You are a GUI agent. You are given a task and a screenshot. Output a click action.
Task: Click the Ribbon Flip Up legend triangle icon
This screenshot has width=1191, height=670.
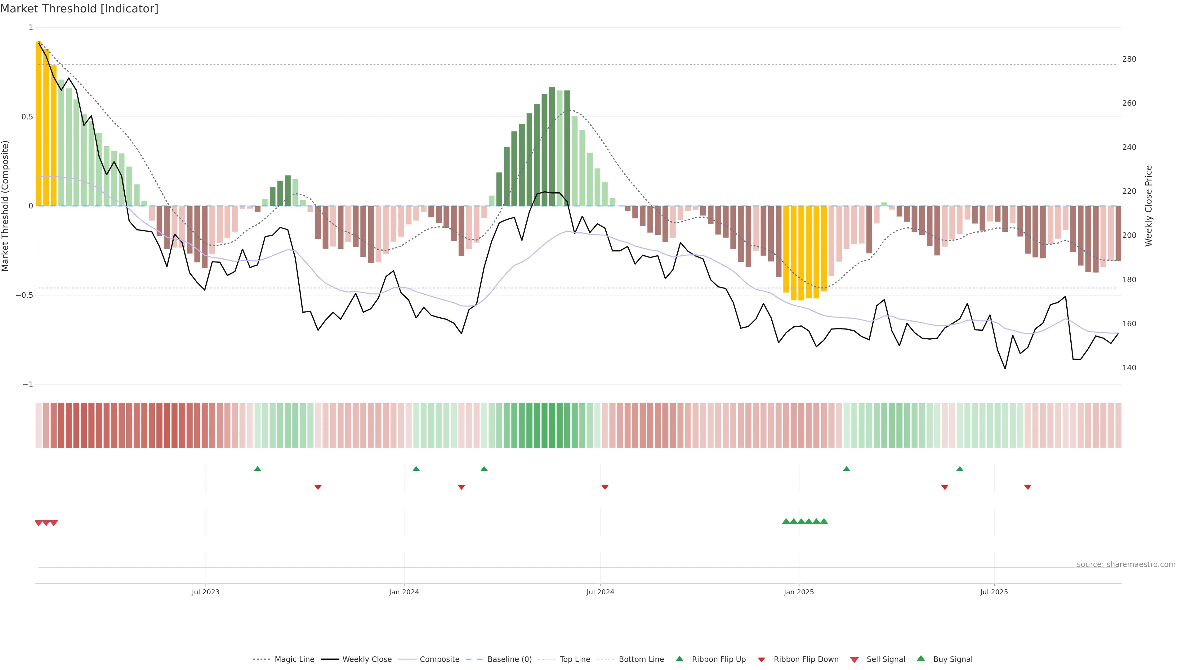coord(679,659)
